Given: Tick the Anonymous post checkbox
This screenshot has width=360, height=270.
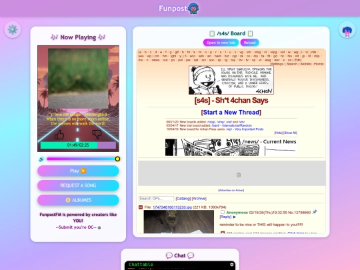Looking at the screenshot, I should tap(223, 212).
